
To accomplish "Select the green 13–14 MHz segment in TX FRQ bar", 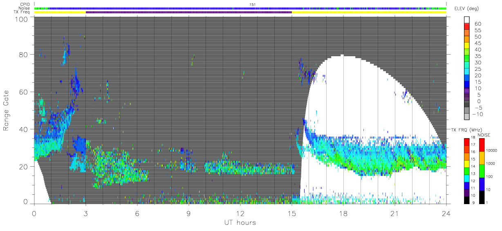I will (467, 171).
